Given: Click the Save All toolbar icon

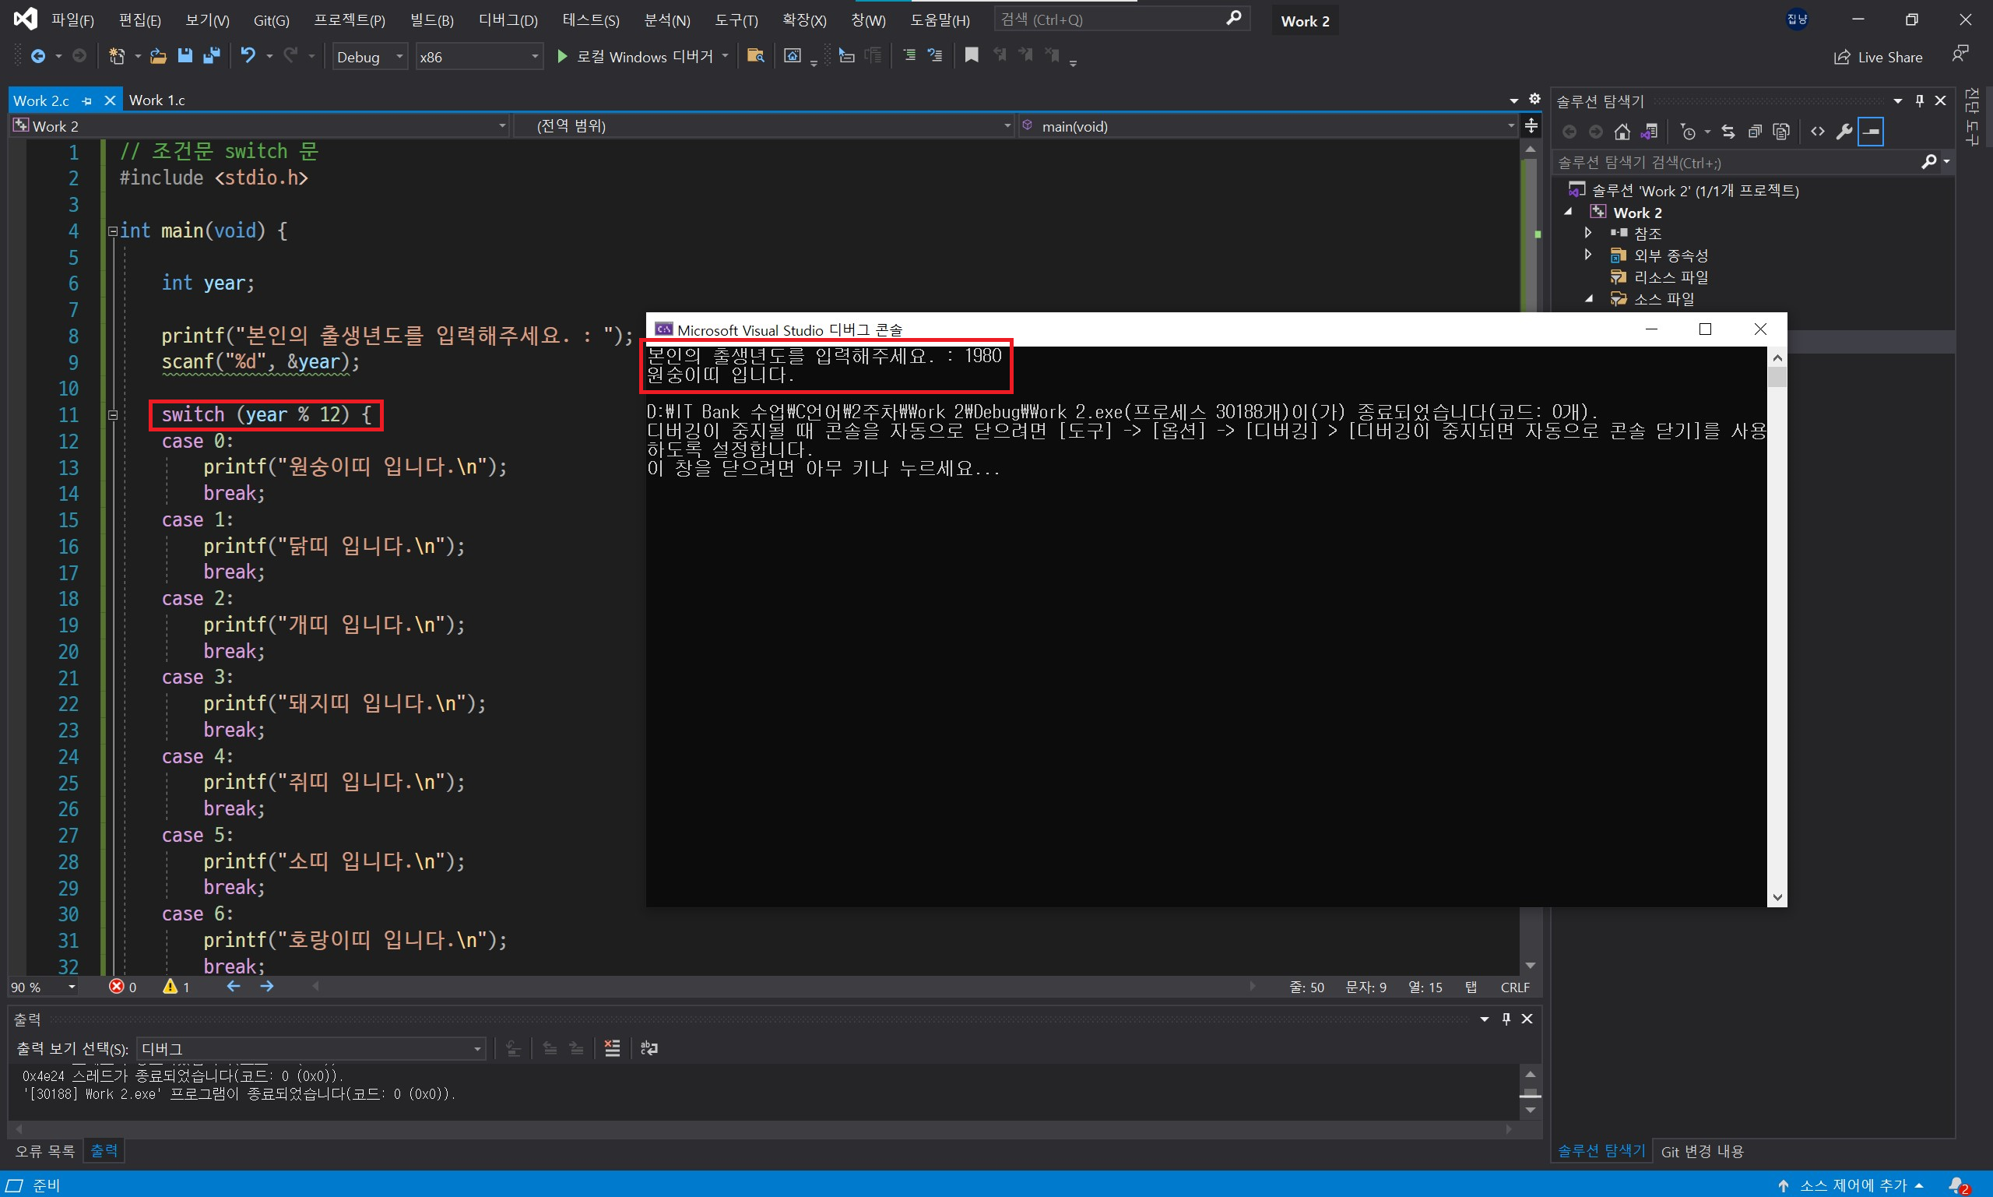Looking at the screenshot, I should pyautogui.click(x=212, y=55).
